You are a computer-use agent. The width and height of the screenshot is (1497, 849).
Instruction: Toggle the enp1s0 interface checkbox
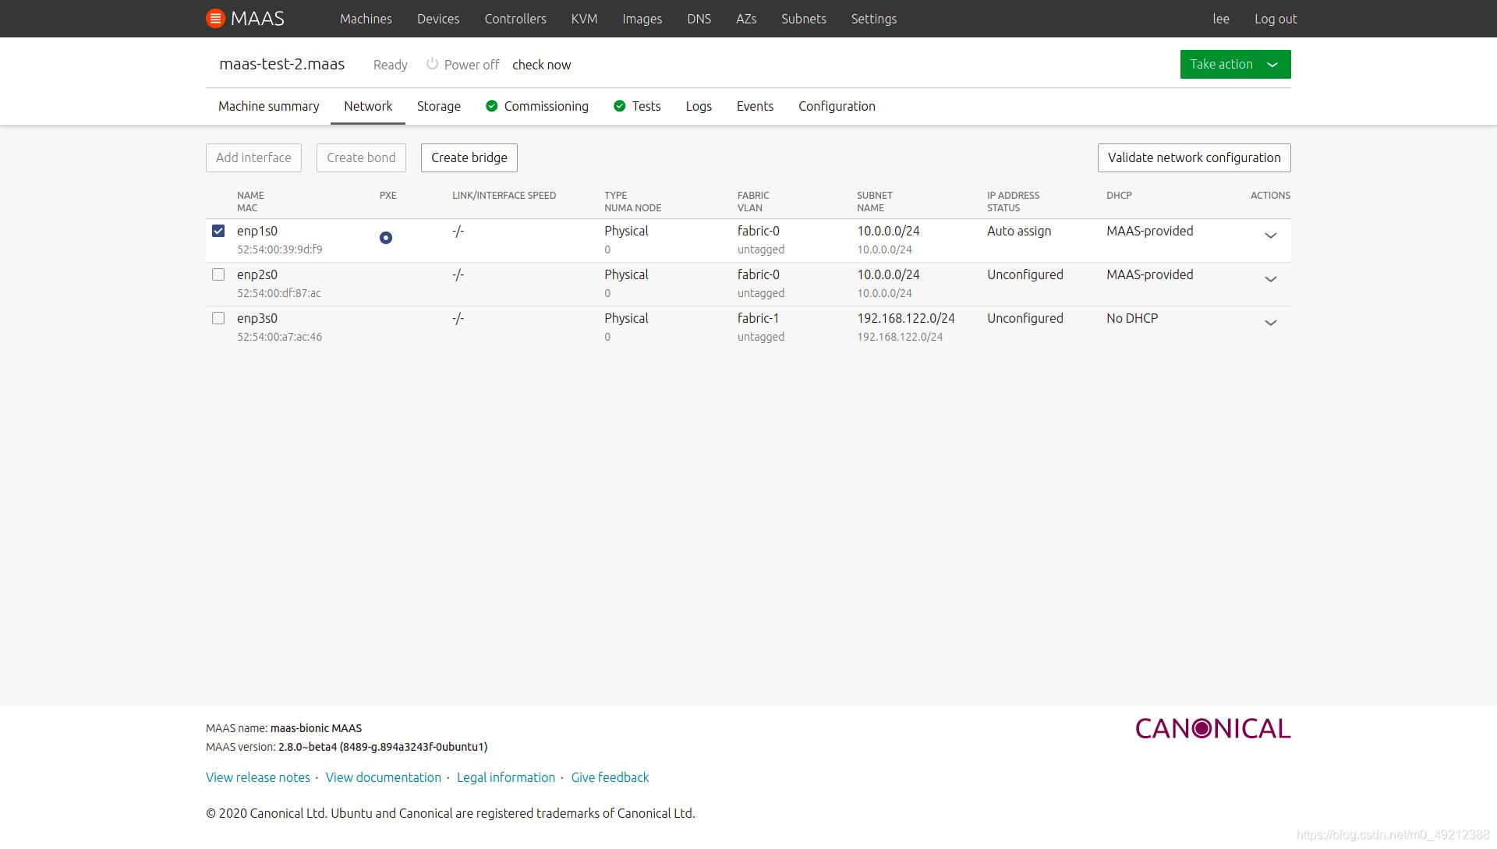217,230
